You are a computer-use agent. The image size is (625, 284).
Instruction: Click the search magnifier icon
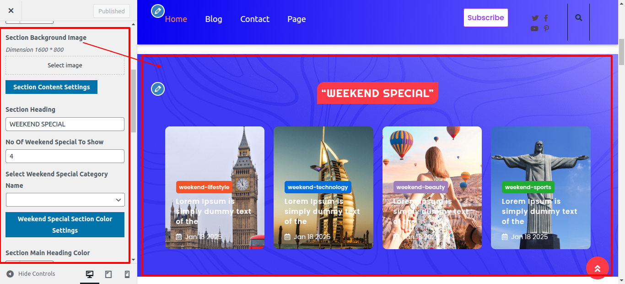click(x=579, y=18)
